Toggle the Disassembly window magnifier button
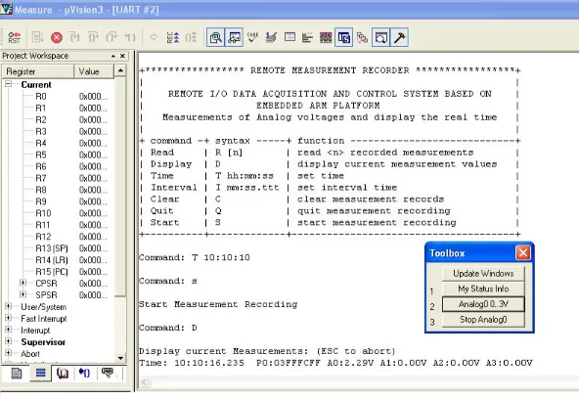The height and width of the screenshot is (399, 579). click(215, 37)
